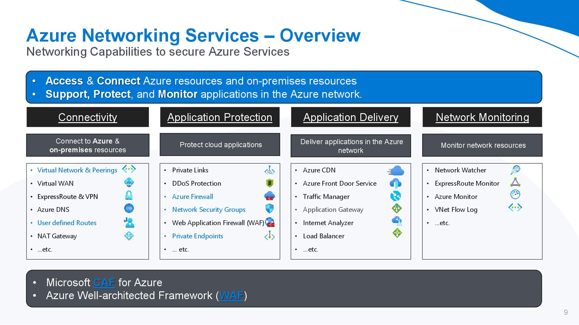The width and height of the screenshot is (579, 325).
Task: Select the Connectivity header
Action: [87, 117]
